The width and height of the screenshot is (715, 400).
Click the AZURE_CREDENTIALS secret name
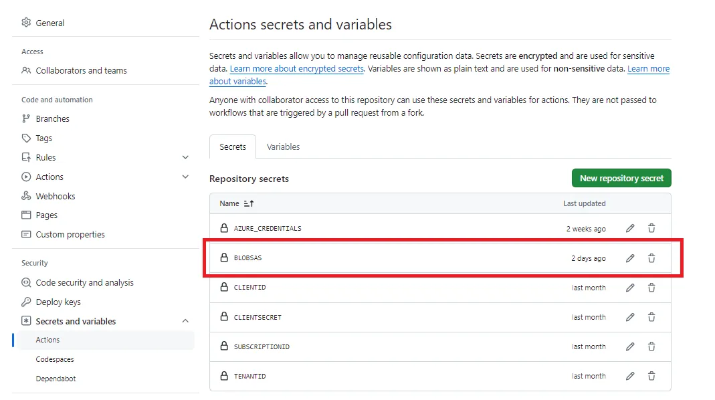pos(268,229)
